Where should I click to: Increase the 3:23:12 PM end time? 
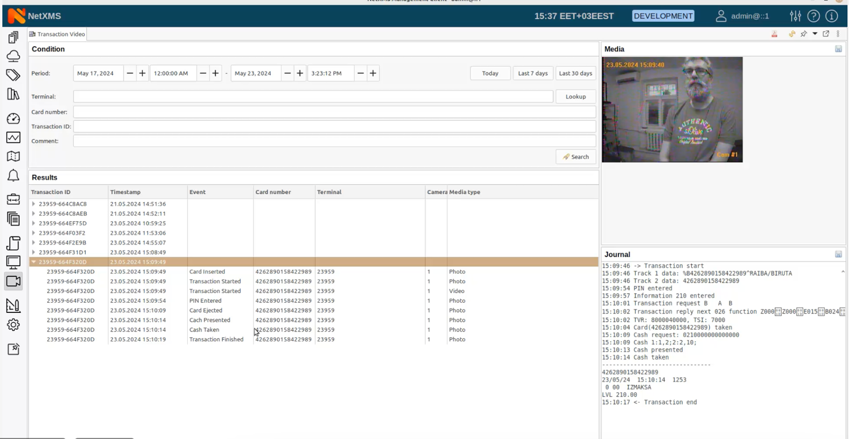coord(373,73)
